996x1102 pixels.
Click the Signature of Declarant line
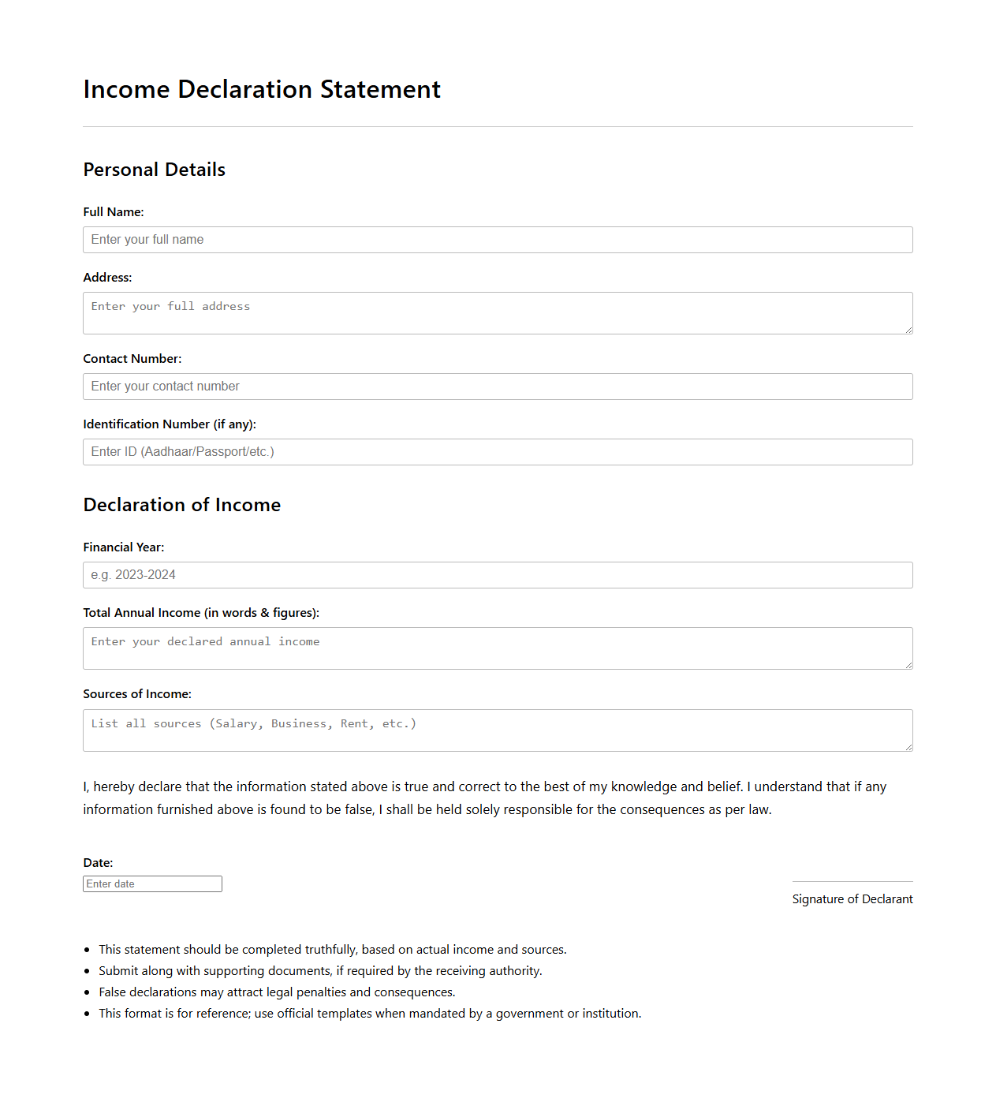pos(852,882)
